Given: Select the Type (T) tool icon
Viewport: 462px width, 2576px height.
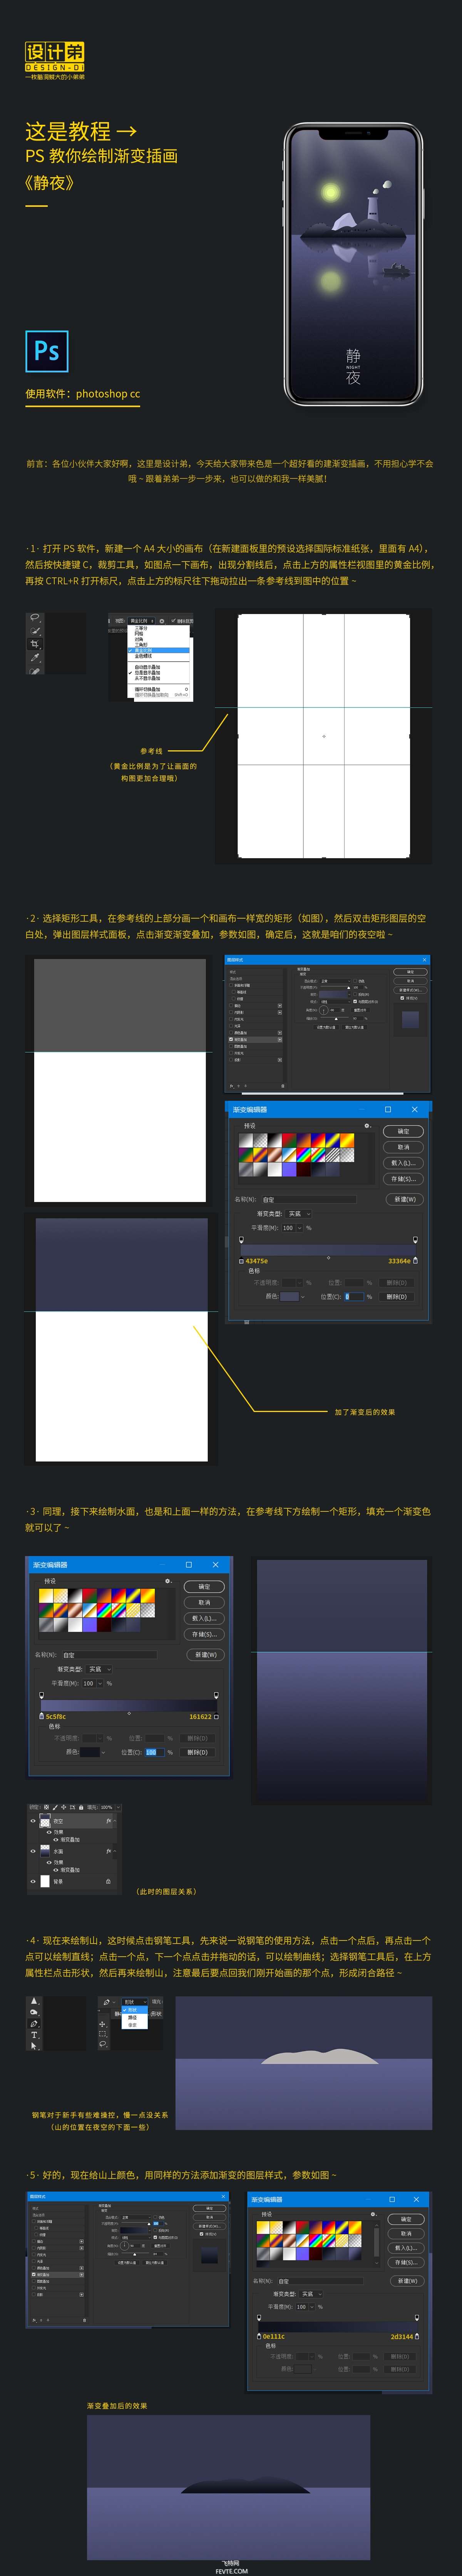Looking at the screenshot, I should tap(34, 2035).
